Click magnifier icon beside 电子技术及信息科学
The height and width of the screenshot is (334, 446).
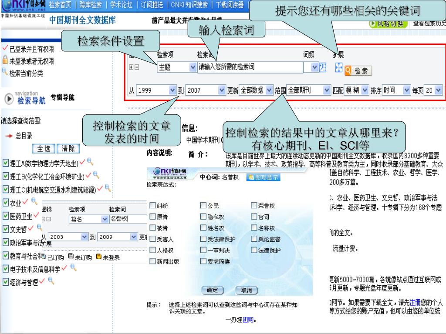73,267
